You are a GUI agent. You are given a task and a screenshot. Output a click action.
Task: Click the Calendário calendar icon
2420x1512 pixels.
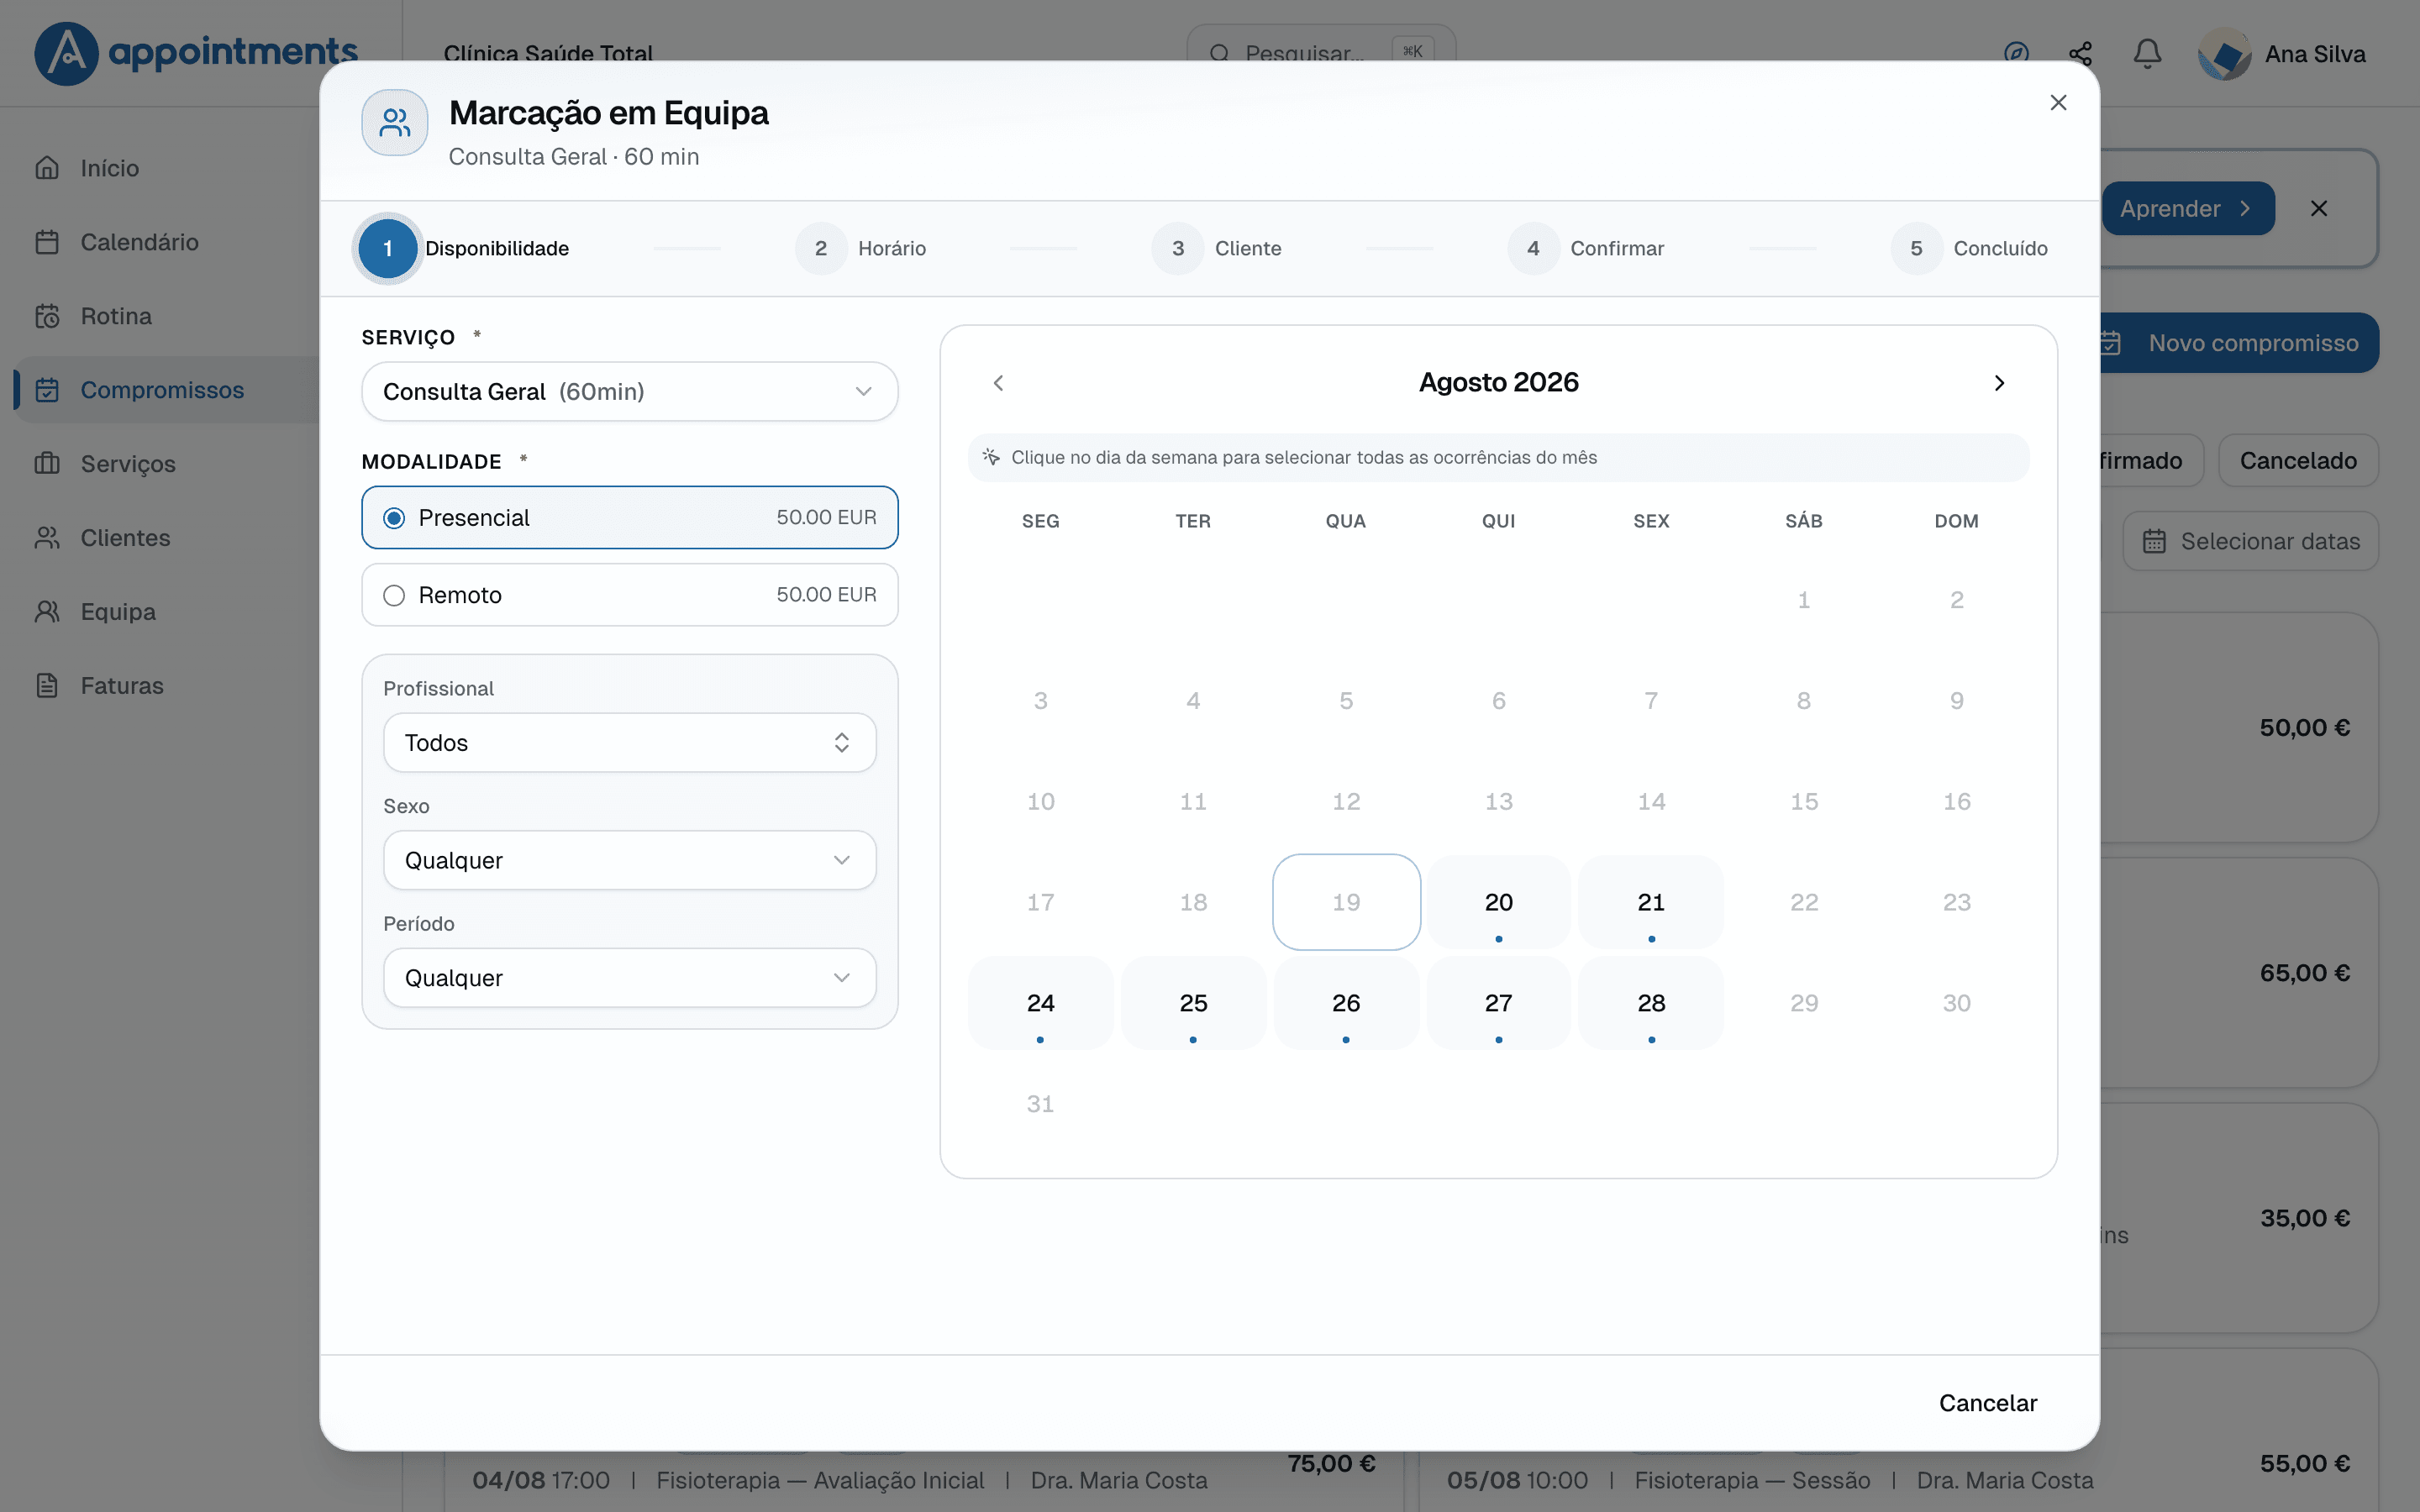pos(47,242)
